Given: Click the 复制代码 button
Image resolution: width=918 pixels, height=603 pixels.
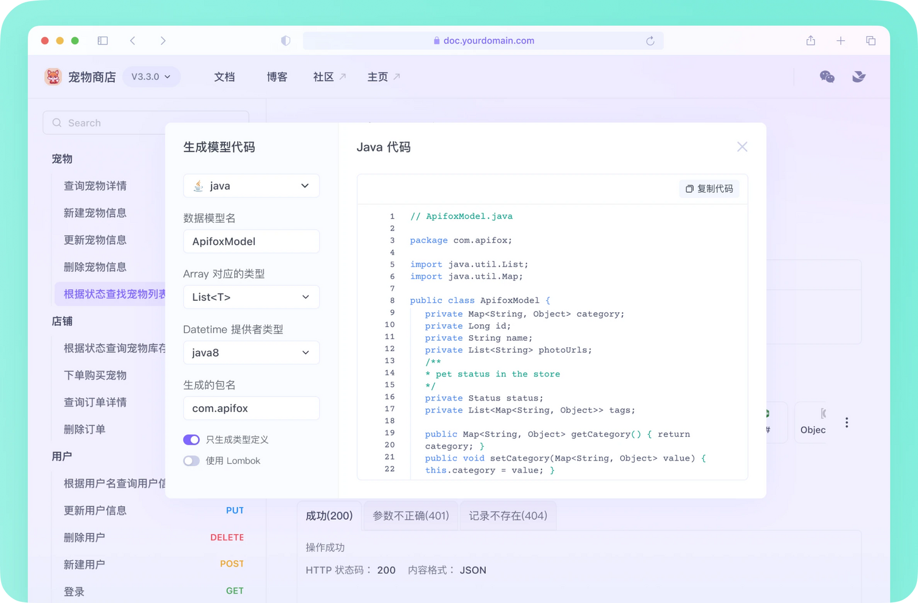Looking at the screenshot, I should coord(710,188).
